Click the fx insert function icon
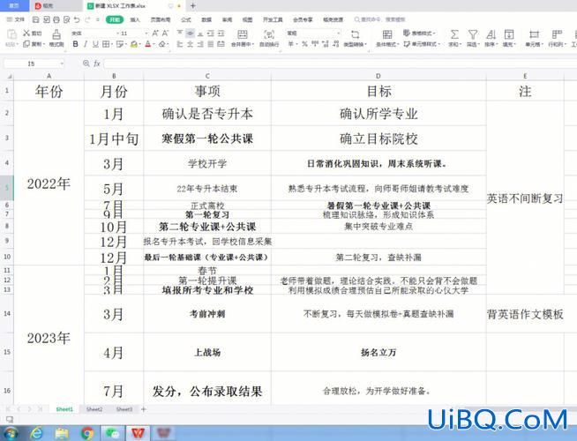This screenshot has height=441, width=577. tap(97, 64)
